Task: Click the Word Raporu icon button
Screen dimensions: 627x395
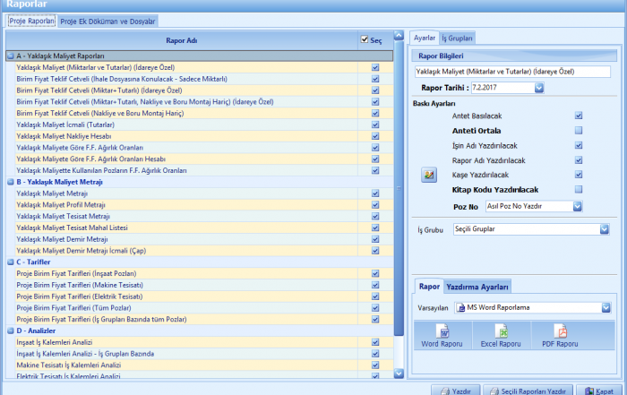Action: tap(442, 337)
